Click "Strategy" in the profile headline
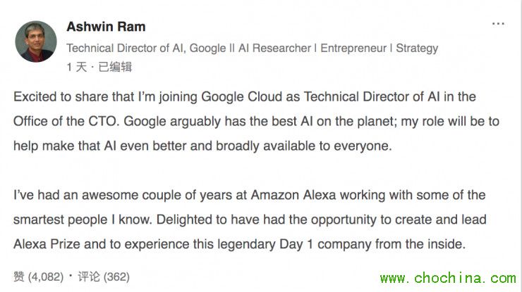The image size is (522, 292). [417, 48]
